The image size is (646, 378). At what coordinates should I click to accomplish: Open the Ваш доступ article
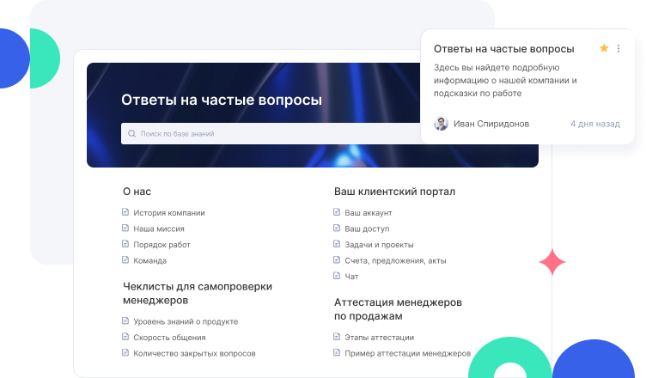pyautogui.click(x=367, y=229)
